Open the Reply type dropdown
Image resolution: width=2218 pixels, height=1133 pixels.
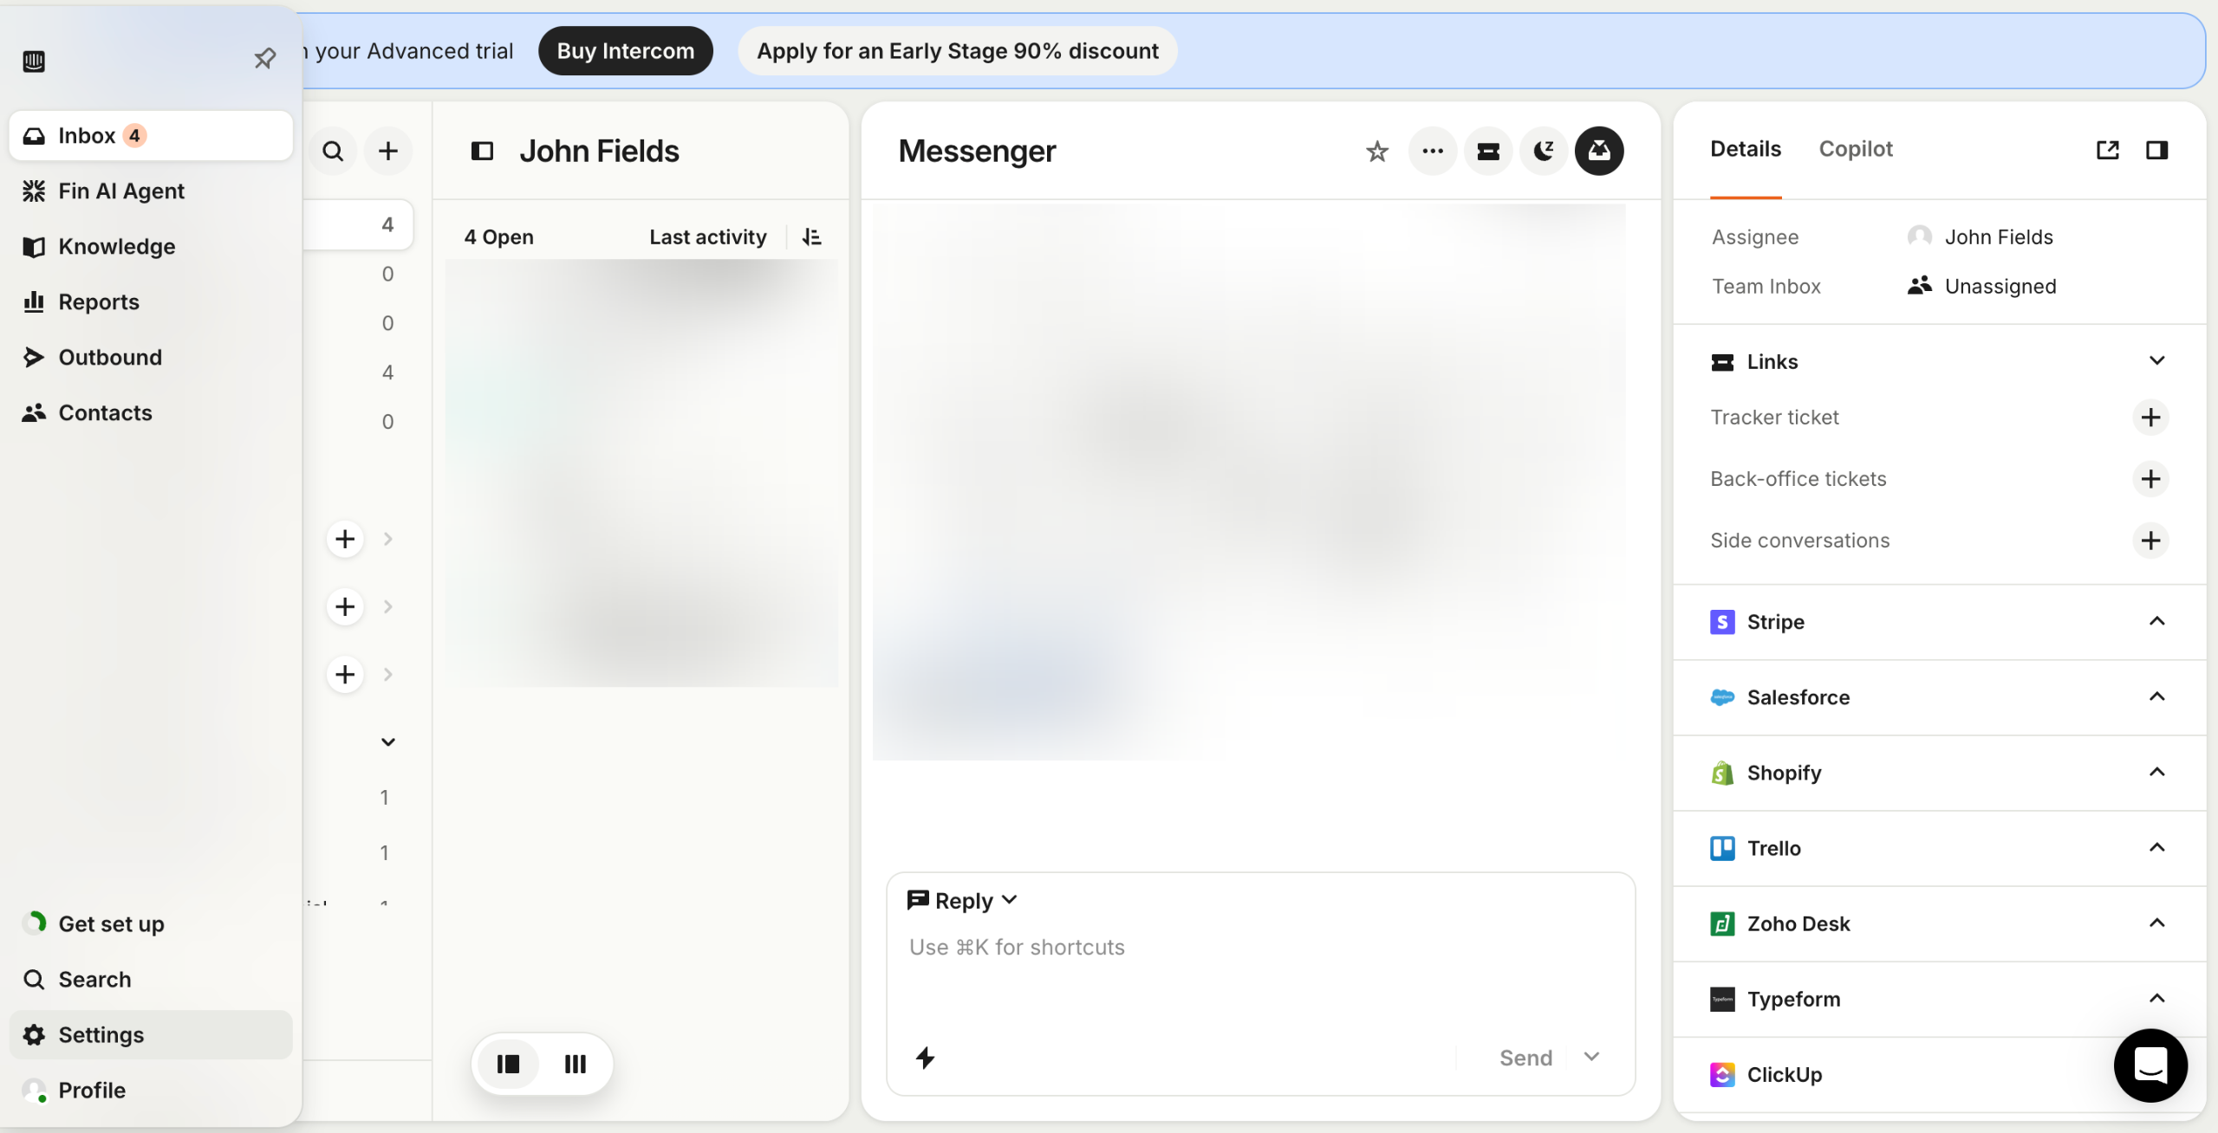coord(962,901)
